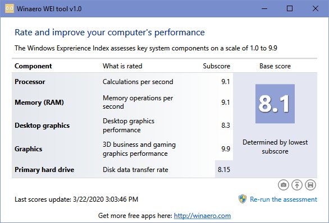This screenshot has width=329, height=223.
Task: Click the 8.1 base score tile
Action: point(275,104)
